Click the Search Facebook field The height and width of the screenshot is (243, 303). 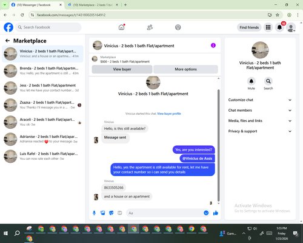(48, 27)
